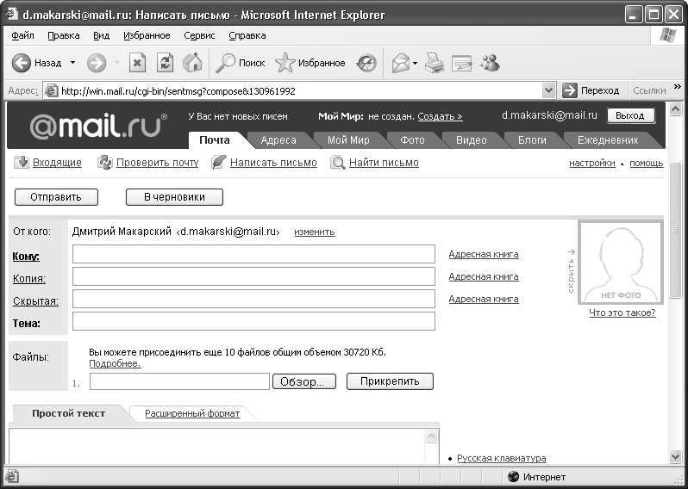Switch to the Блоги tab
The height and width of the screenshot is (489, 688).
532,140
